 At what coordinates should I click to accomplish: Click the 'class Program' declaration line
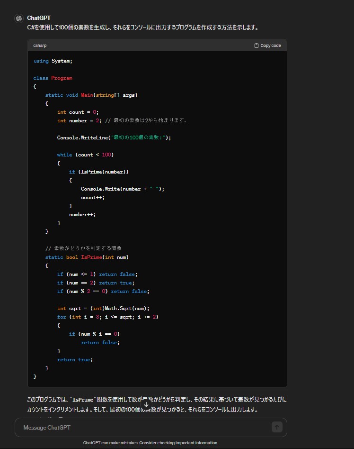[53, 78]
